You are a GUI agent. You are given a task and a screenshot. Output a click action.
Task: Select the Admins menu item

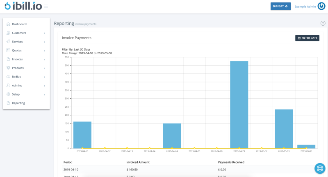(x=17, y=86)
